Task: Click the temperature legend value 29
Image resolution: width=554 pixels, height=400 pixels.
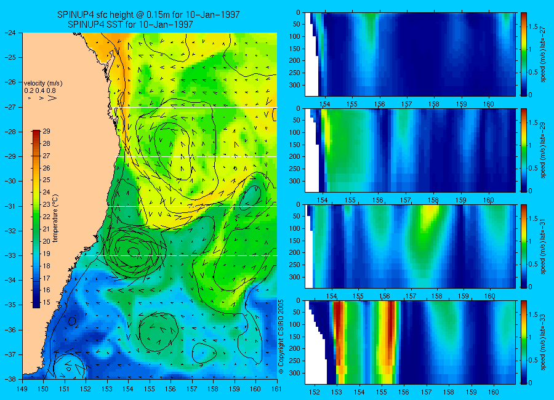Action: 46,131
